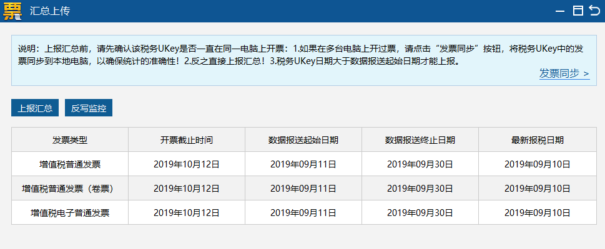Select the 增值税普通发票 row
The image size is (605, 249).
70,164
